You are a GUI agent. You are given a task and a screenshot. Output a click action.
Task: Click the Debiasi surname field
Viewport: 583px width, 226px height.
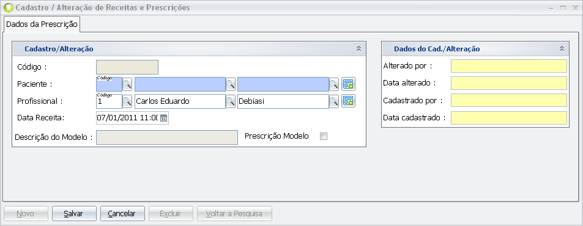click(283, 101)
